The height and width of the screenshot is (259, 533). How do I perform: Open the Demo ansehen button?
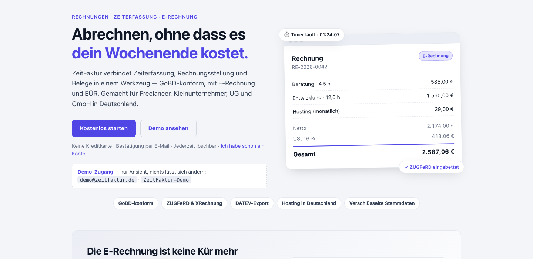point(168,128)
